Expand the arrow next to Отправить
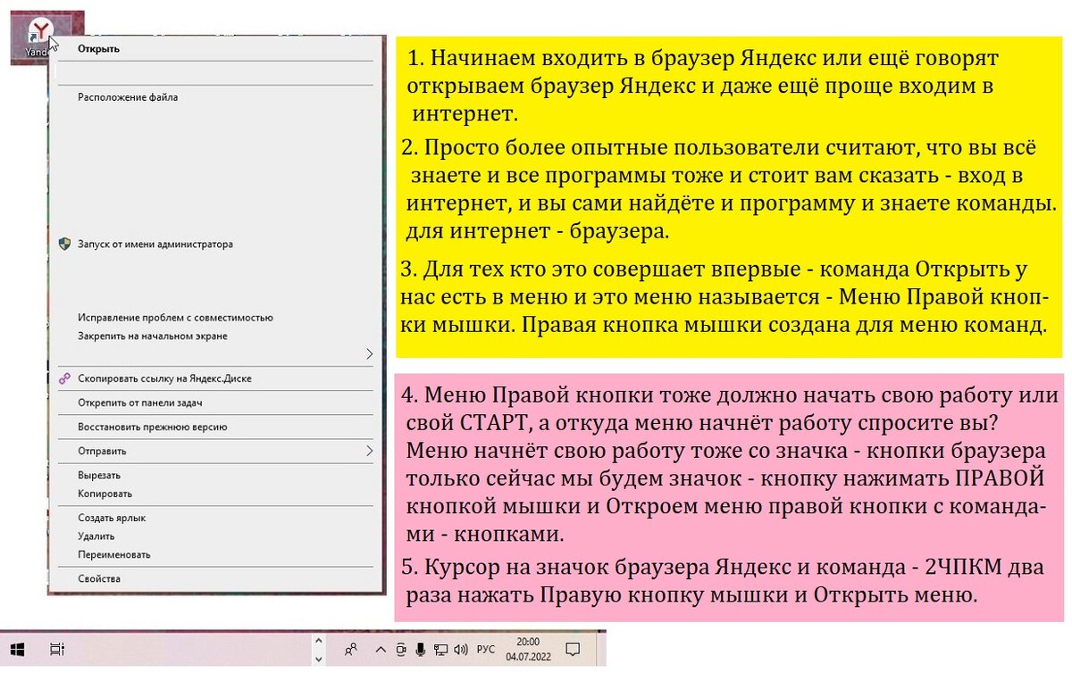This screenshot has width=1072, height=681. (369, 451)
